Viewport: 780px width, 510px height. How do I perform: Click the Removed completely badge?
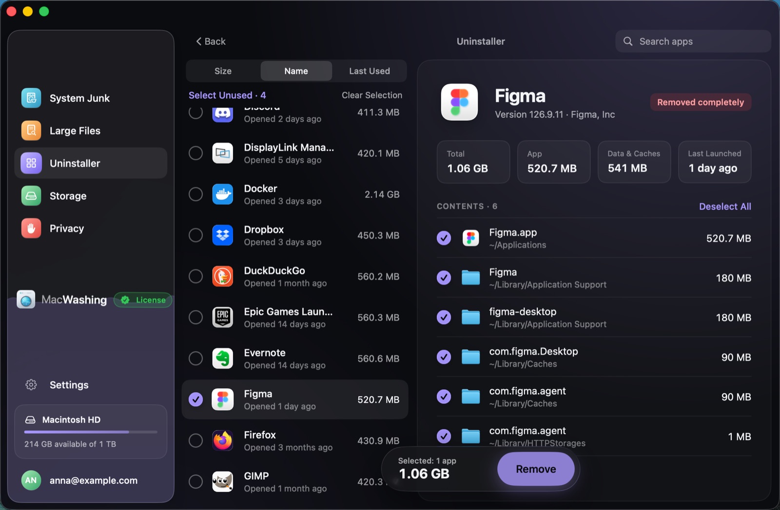point(701,102)
